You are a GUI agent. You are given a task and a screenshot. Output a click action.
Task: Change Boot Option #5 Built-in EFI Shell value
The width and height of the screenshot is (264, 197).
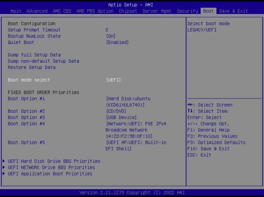(136, 146)
